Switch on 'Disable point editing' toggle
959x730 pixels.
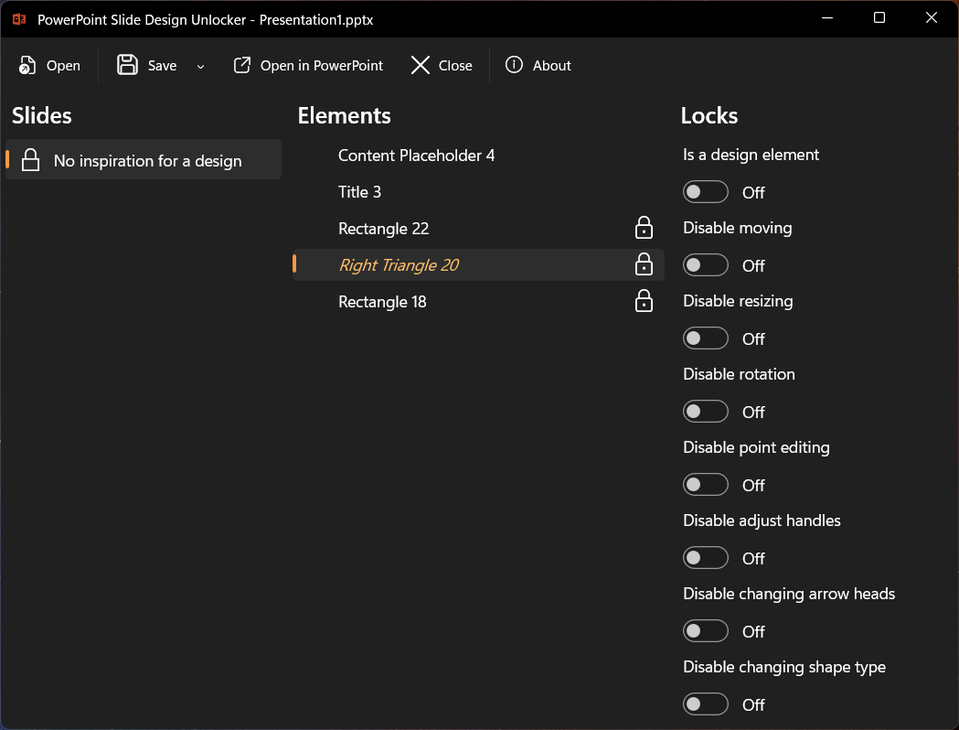pos(706,485)
